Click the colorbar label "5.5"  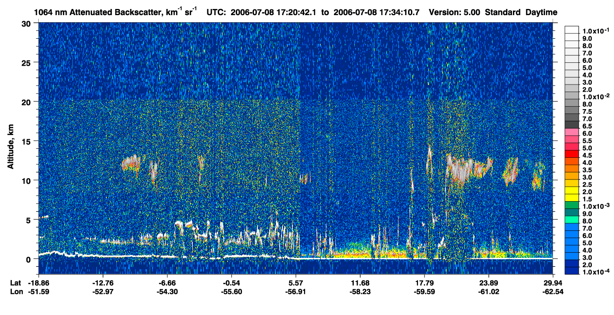click(587, 141)
